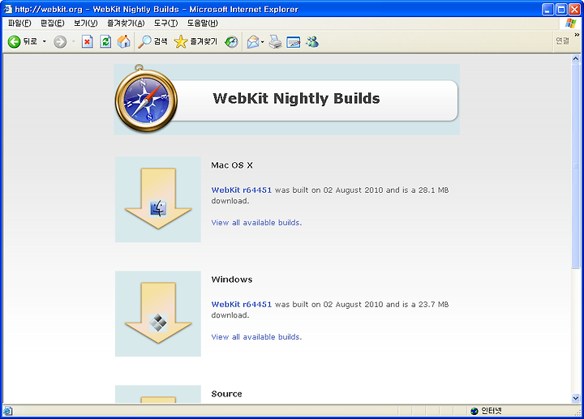Click the Windows flag throbber logo
Screen dimensions: 584x419
pos(570,23)
